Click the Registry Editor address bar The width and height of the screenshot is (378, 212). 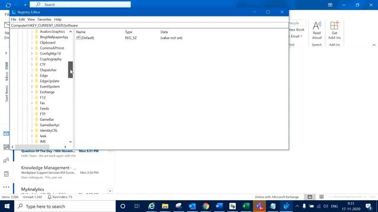click(149, 25)
